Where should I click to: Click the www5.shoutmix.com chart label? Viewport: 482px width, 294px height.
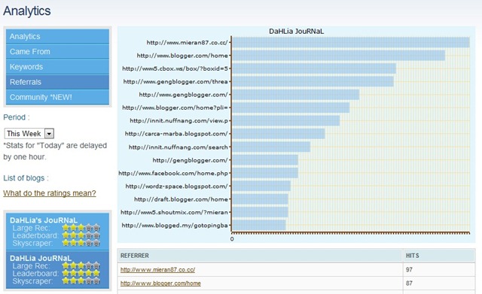pyautogui.click(x=174, y=212)
